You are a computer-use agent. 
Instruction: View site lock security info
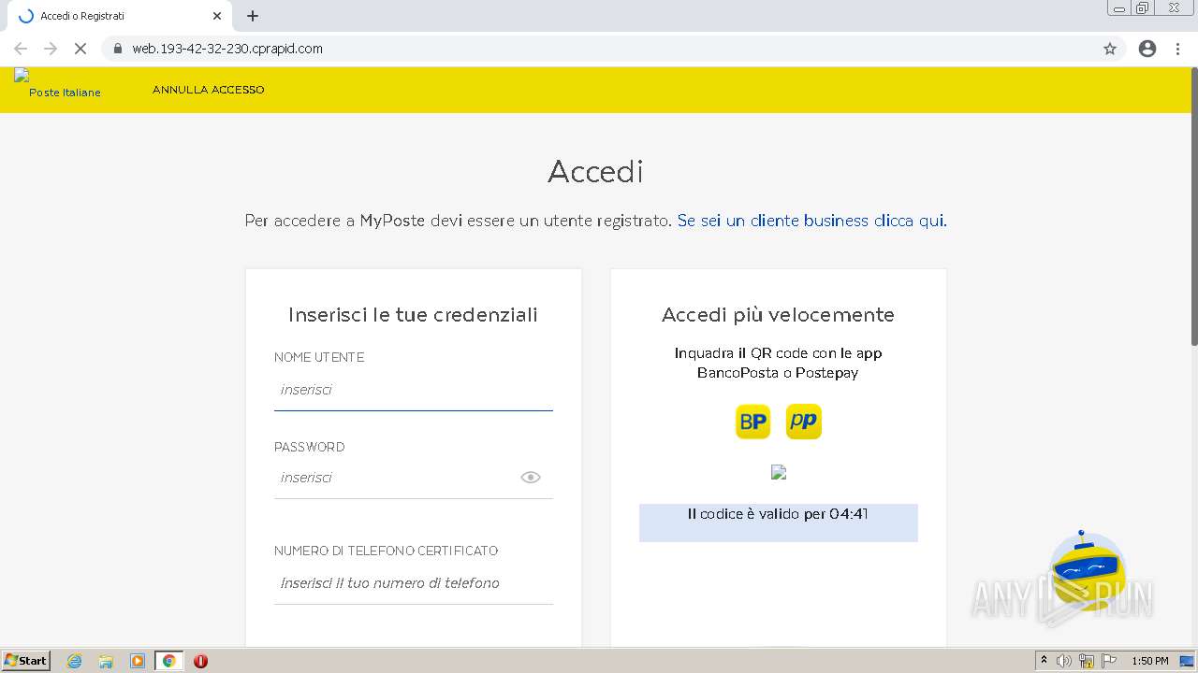click(x=117, y=49)
